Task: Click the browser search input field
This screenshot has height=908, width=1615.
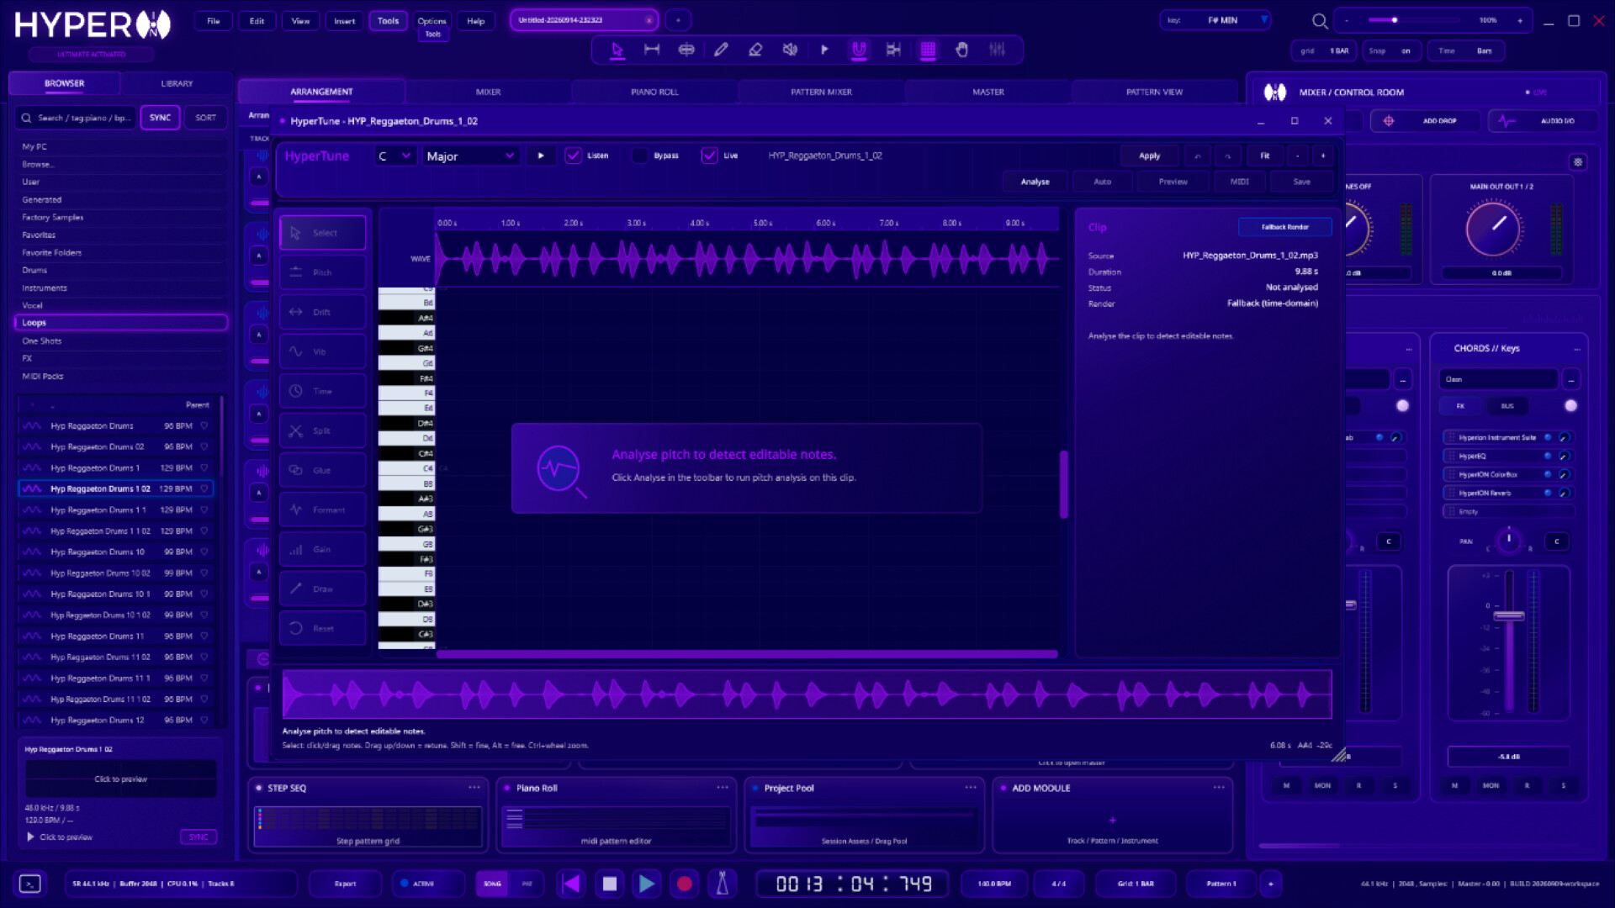Action: point(77,118)
